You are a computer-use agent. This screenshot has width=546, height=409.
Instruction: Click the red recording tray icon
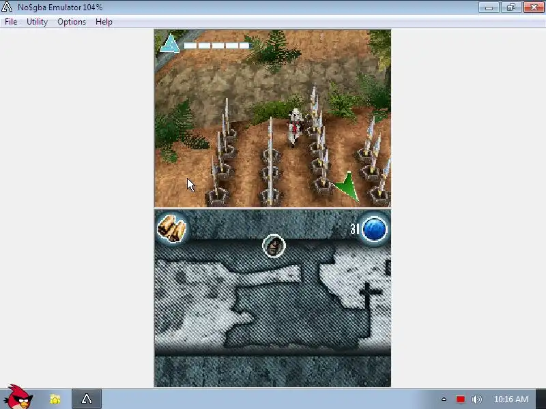pyautogui.click(x=460, y=399)
